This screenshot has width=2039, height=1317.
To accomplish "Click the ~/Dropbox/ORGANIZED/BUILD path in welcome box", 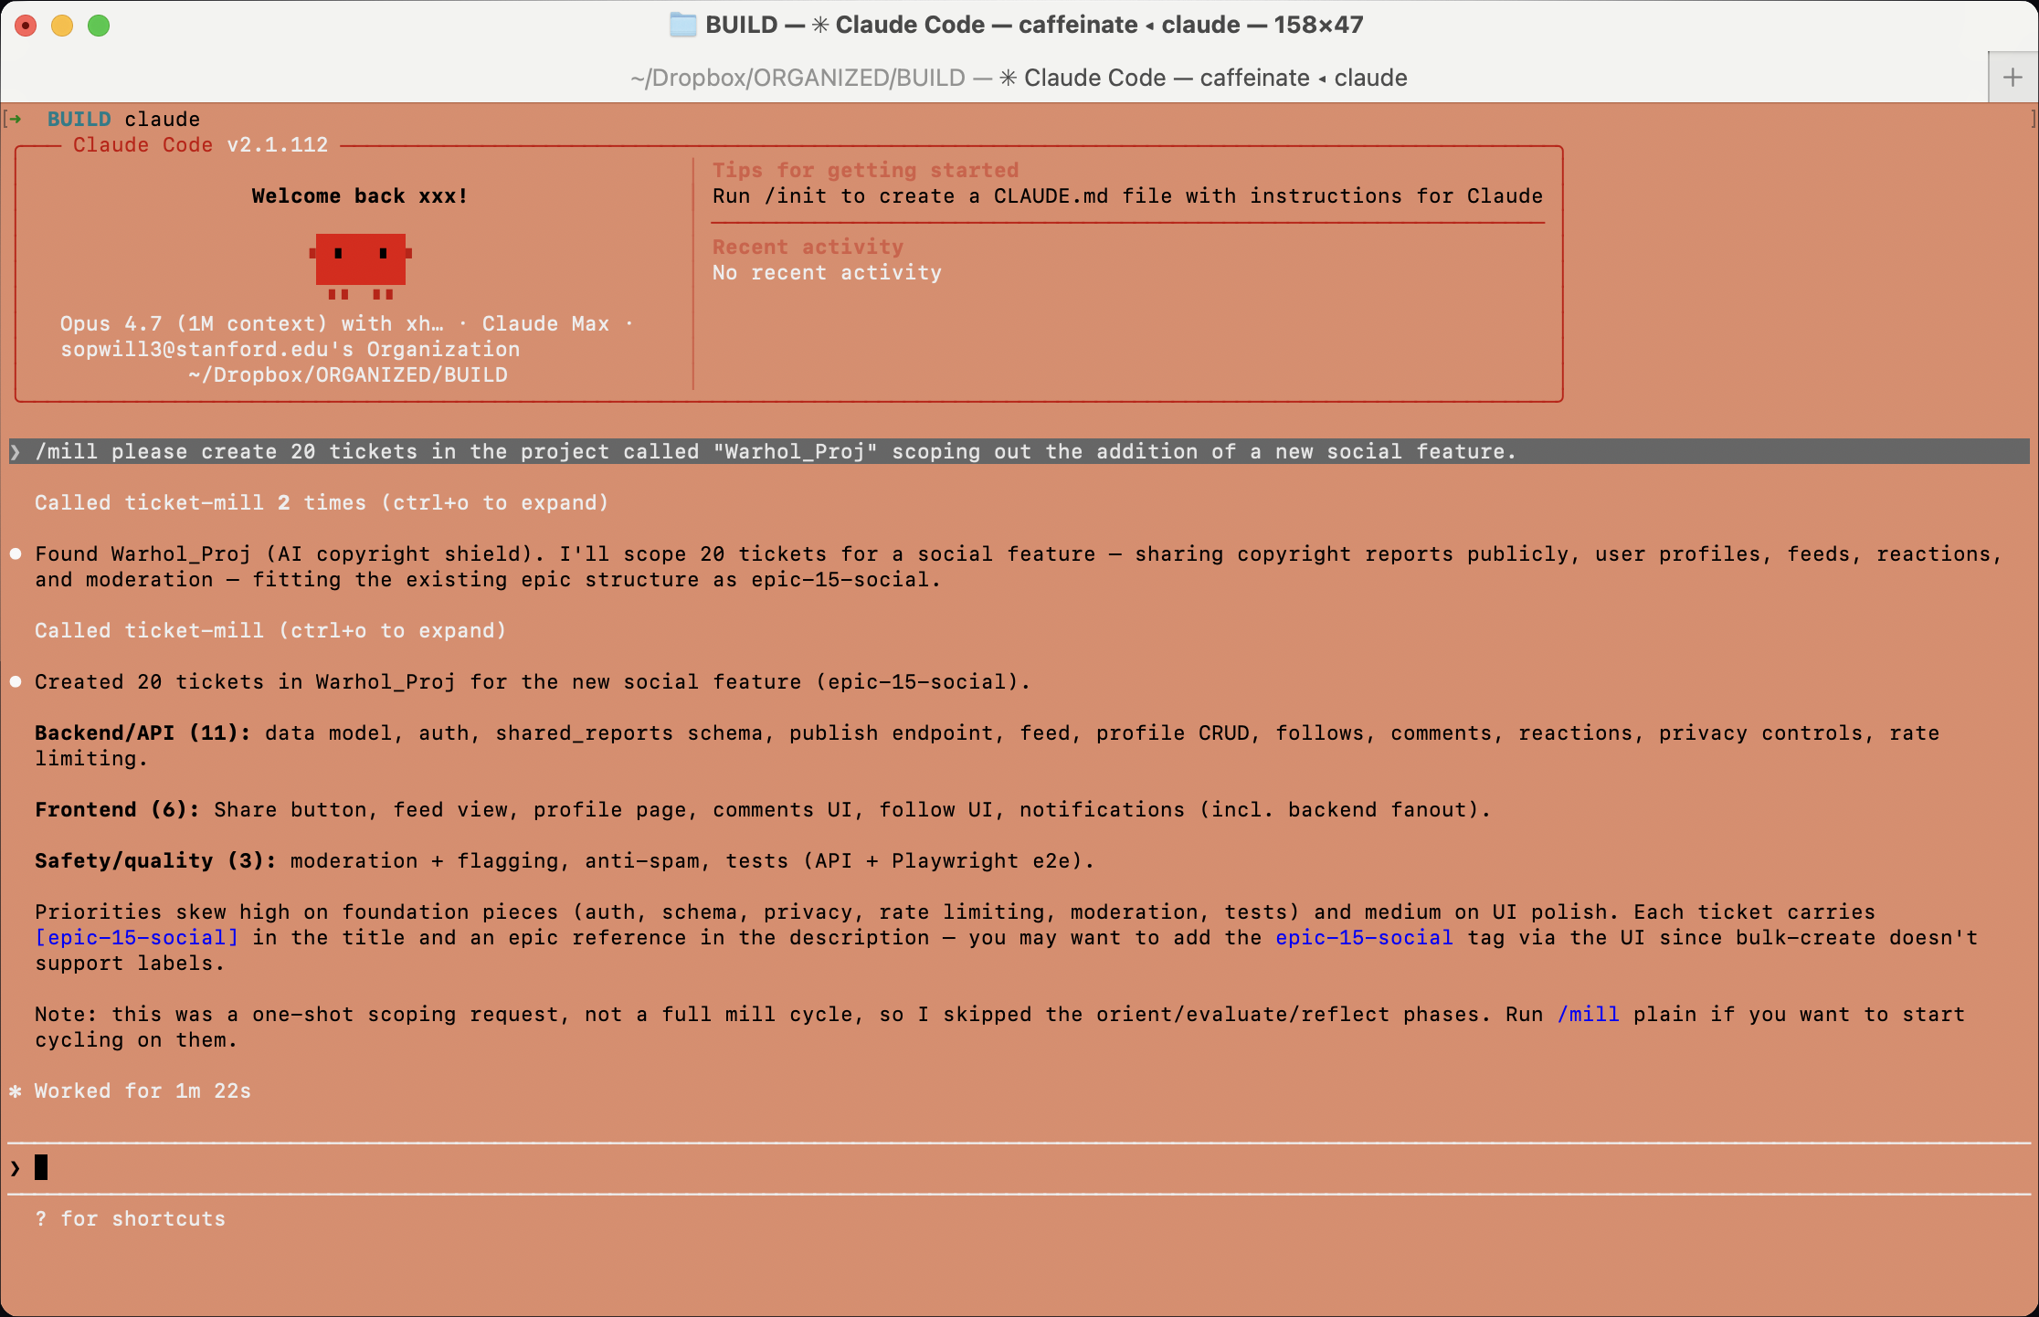I will coord(348,375).
